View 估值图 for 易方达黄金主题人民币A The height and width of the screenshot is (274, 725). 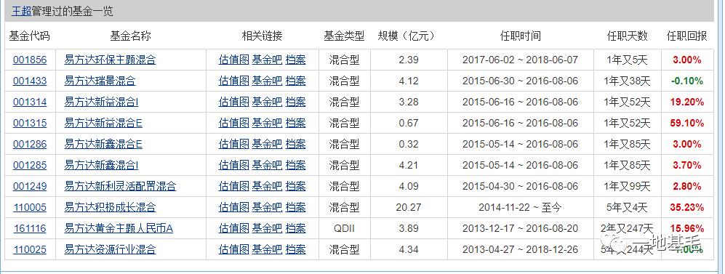233,228
